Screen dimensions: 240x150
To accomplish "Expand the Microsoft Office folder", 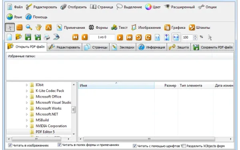I will (27, 97).
